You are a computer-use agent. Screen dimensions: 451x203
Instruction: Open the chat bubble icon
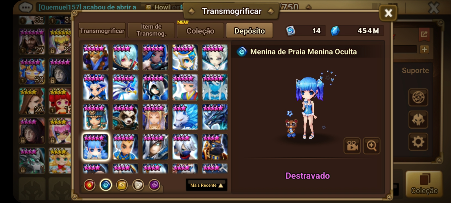point(26,7)
